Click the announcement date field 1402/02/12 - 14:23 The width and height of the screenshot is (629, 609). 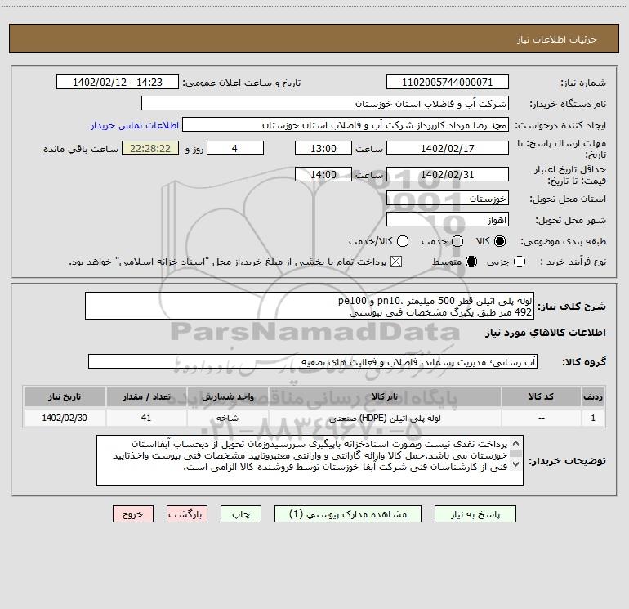(x=118, y=83)
